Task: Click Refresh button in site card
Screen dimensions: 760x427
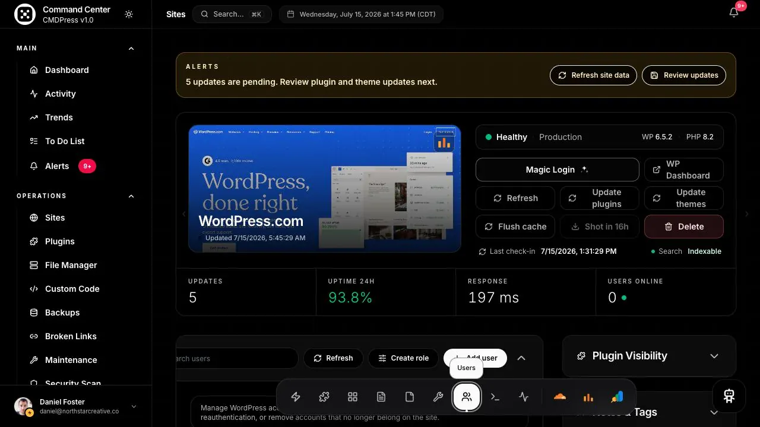Action: (515, 198)
